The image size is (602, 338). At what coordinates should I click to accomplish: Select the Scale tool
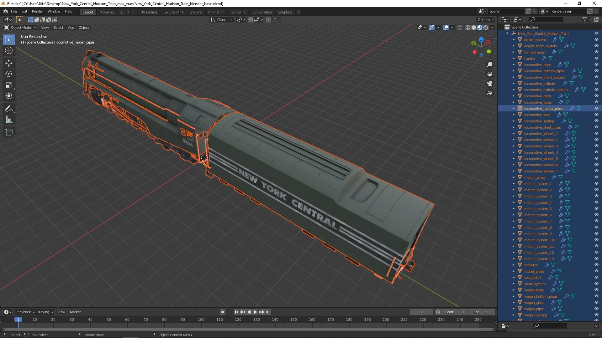tap(9, 85)
